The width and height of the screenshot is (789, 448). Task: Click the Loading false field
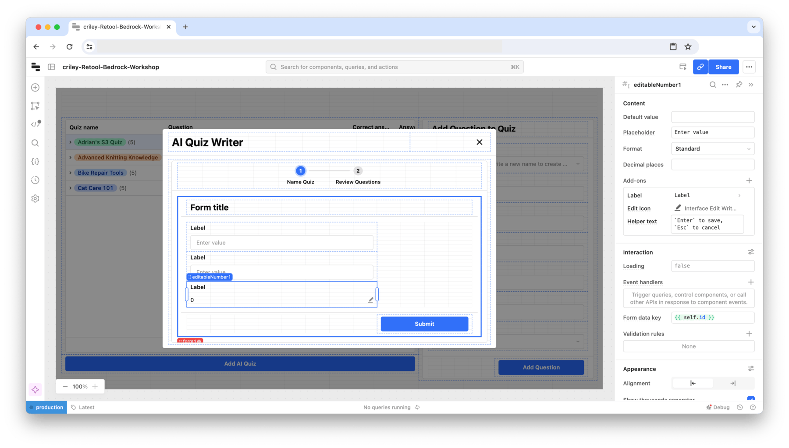[713, 266]
